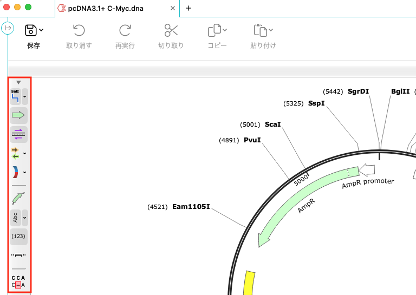Open ORF display options dropdown
Viewport: 416px width, 295px height.
click(25, 153)
